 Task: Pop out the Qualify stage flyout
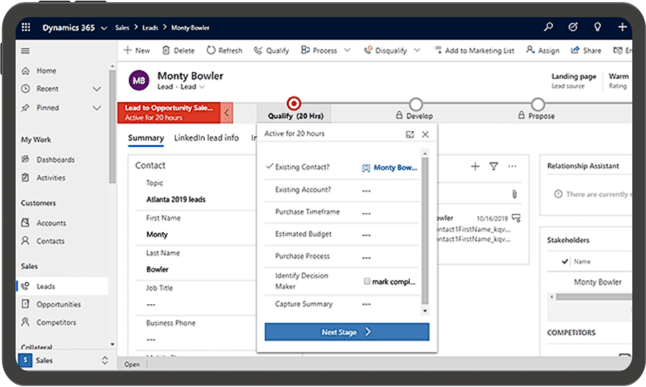point(409,134)
